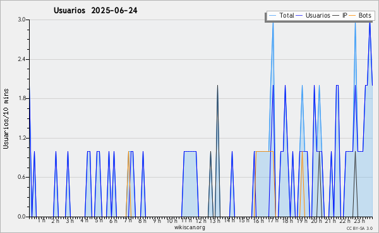Click the '2.4' y-axis value
Viewport: 379px width, 233px height.
coord(21,59)
